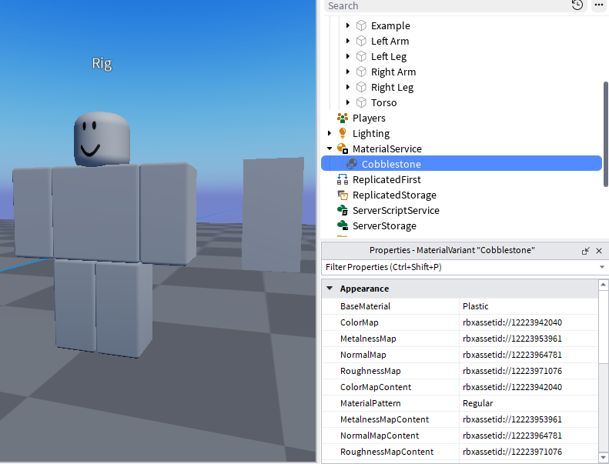The height and width of the screenshot is (464, 609).
Task: Select the Rig head in viewport
Action: [102, 139]
